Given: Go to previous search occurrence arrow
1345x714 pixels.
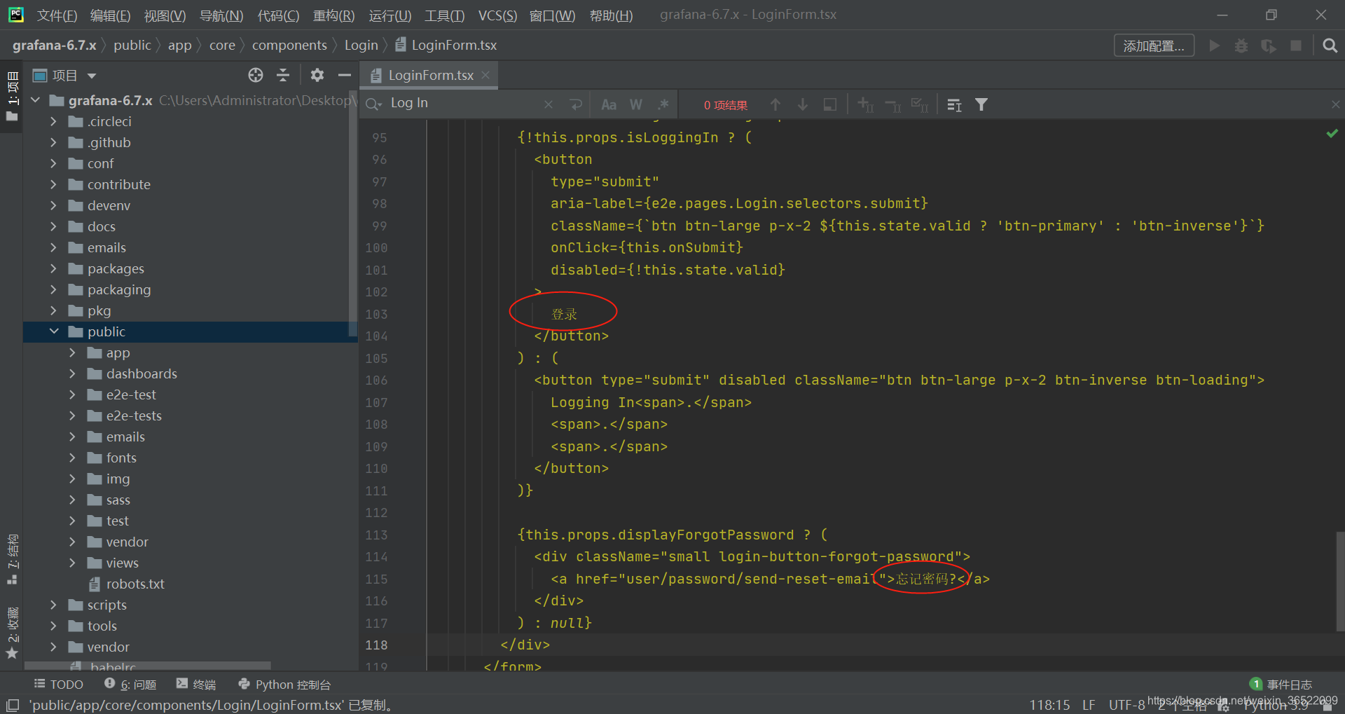Looking at the screenshot, I should tap(775, 104).
